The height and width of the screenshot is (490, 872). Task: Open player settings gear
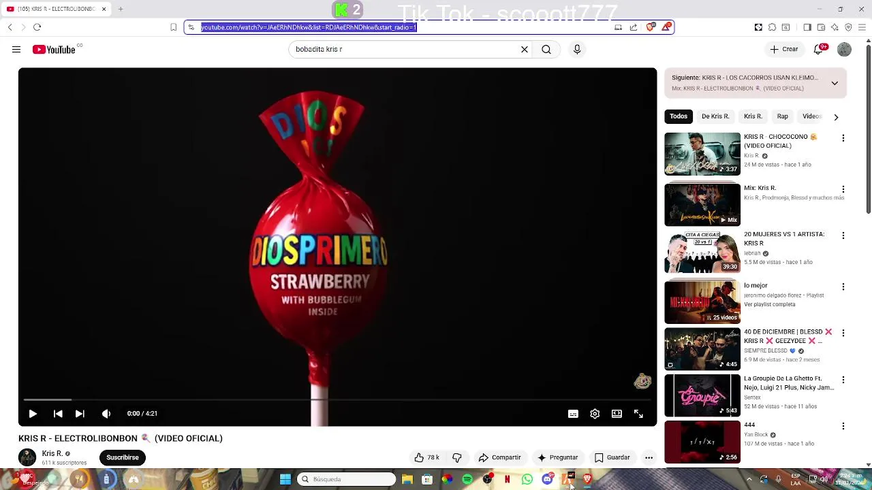[x=595, y=414]
